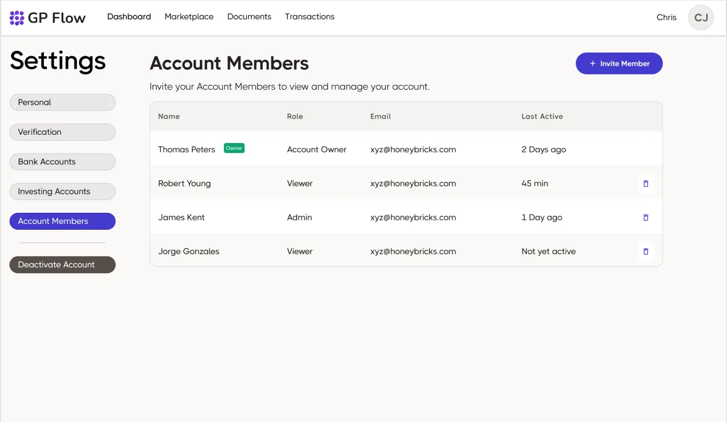727x422 pixels.
Task: Click Admin role for James Kent
Action: pos(300,217)
